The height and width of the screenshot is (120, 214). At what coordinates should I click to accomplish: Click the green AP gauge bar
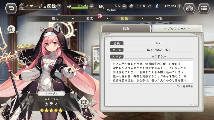coord(79,8)
